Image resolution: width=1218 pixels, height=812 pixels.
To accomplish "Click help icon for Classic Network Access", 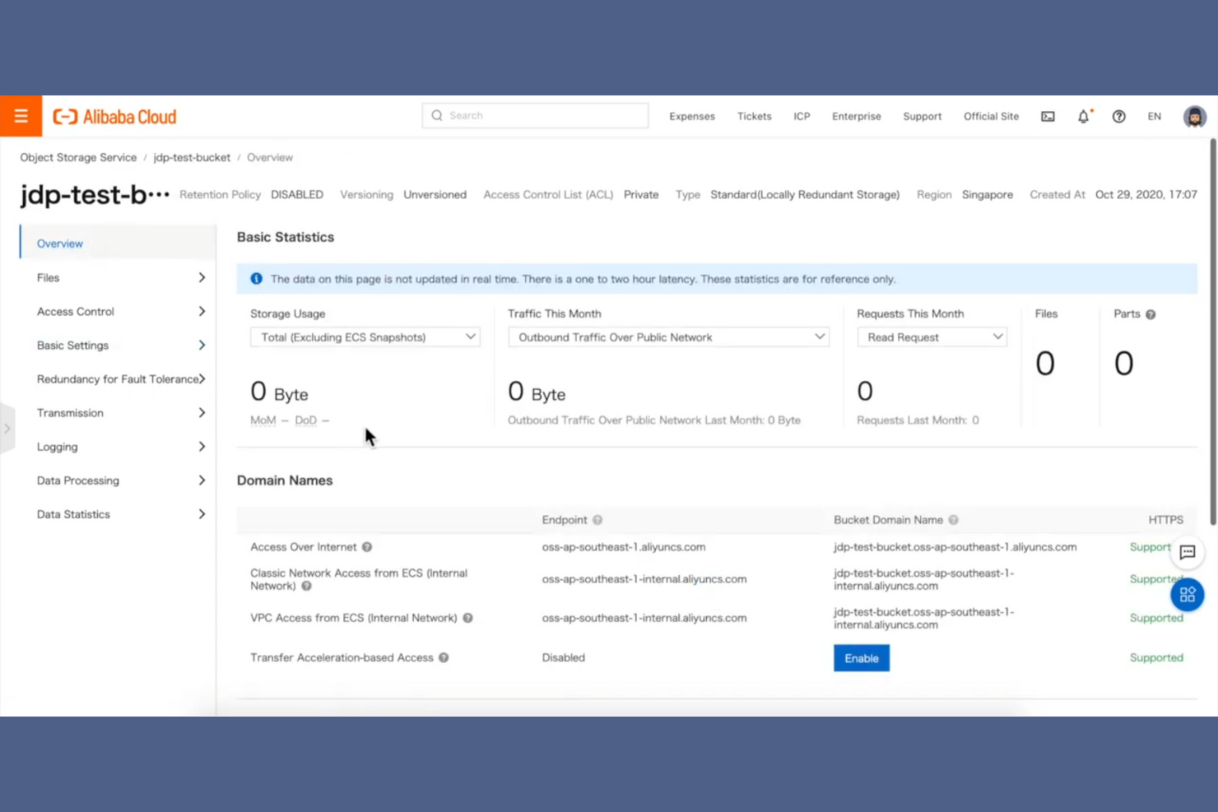I will click(306, 587).
